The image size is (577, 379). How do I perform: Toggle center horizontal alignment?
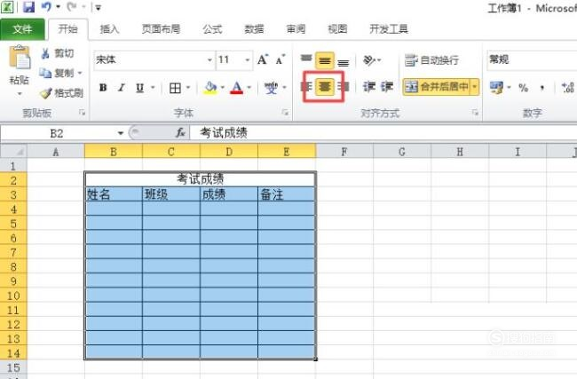pyautogui.click(x=324, y=87)
